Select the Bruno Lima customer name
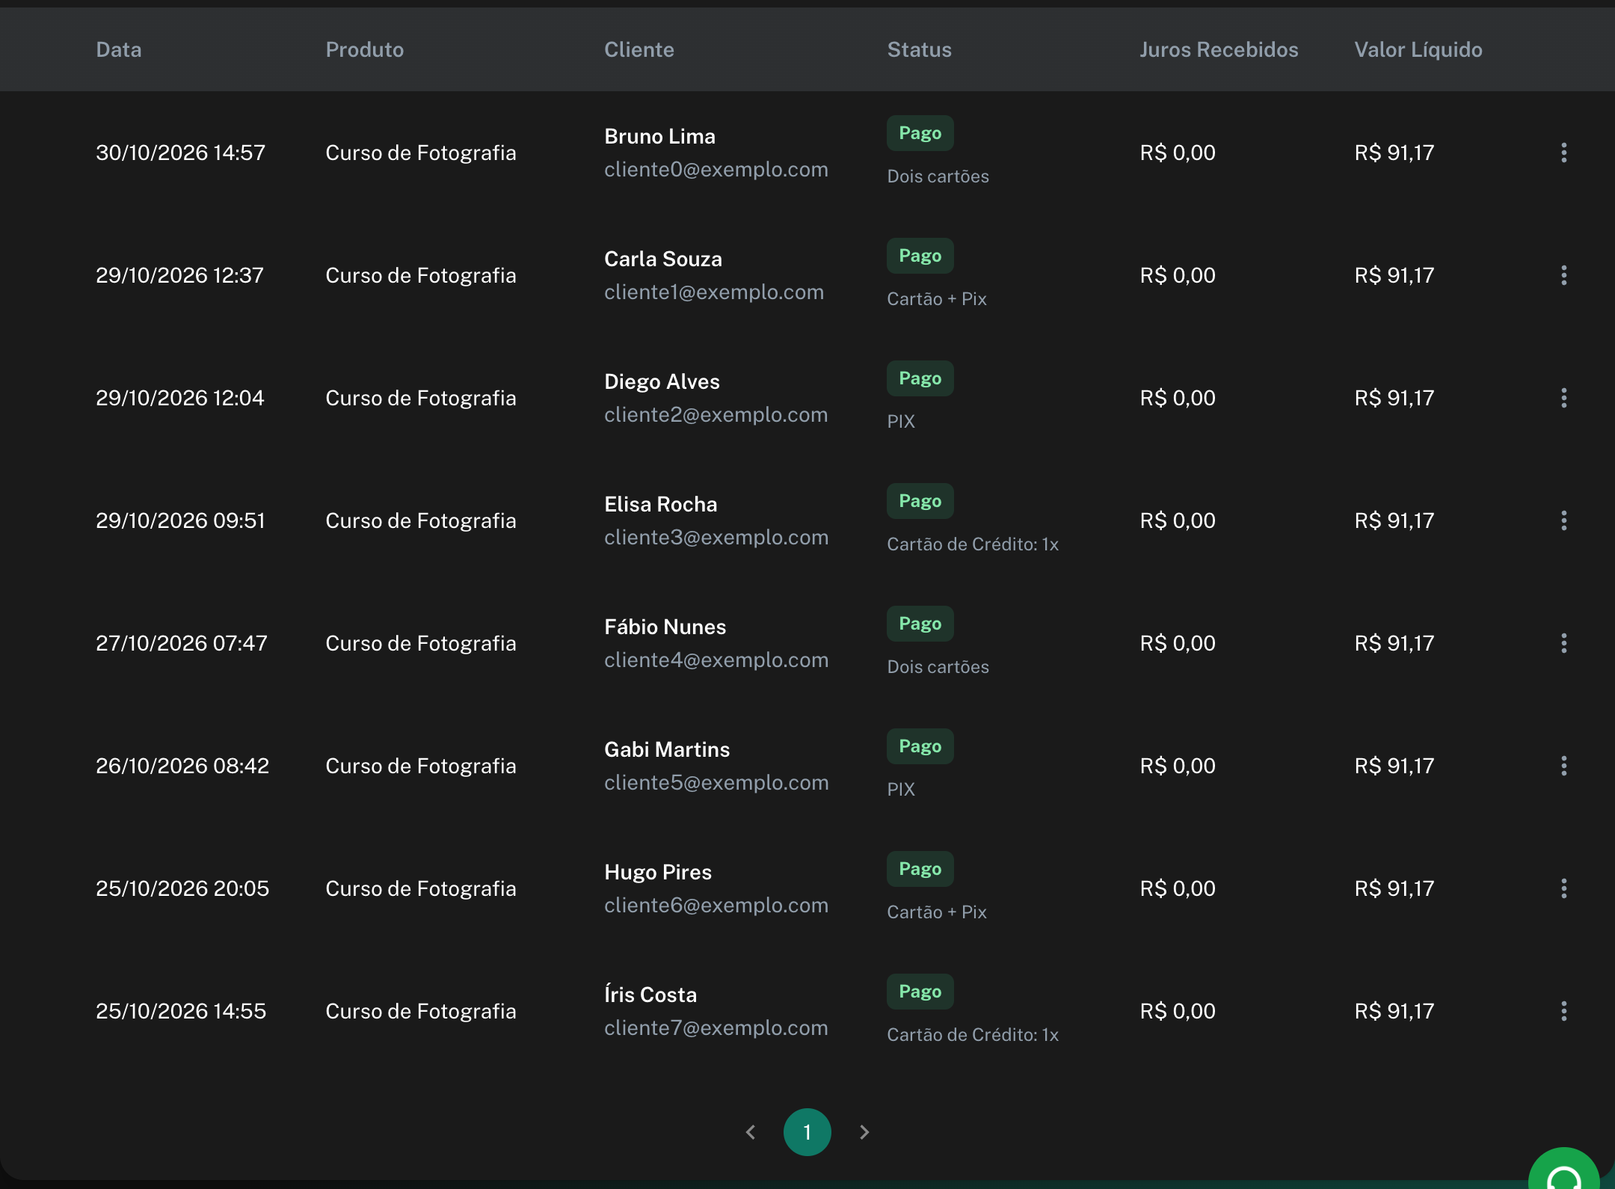This screenshot has width=1615, height=1189. click(x=660, y=136)
